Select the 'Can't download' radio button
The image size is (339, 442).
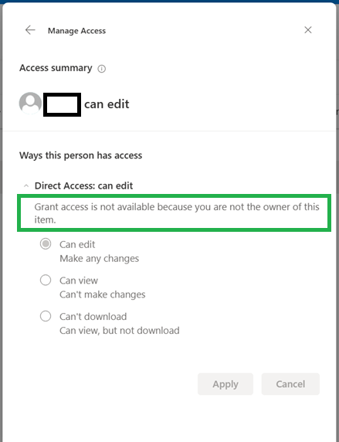click(x=46, y=316)
